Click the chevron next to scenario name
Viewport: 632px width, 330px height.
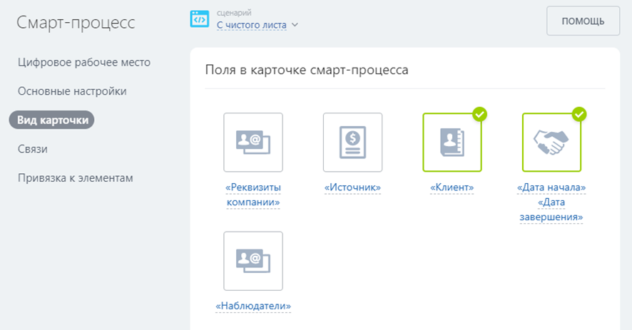(295, 25)
